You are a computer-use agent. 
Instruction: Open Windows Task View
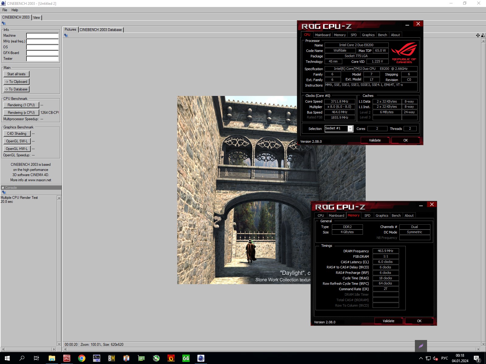click(36, 358)
